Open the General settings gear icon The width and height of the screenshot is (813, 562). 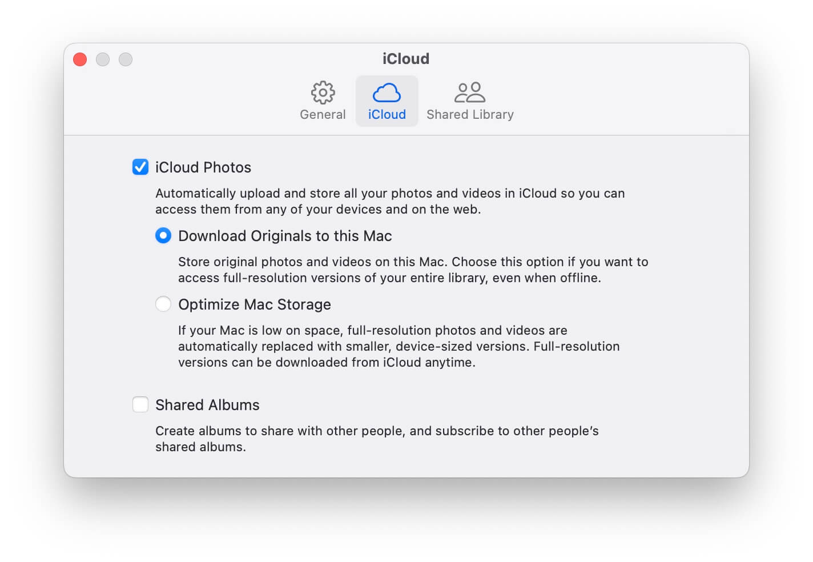323,93
